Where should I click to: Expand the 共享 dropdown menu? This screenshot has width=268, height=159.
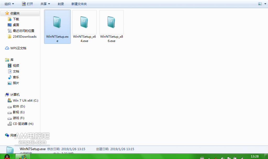45,4
